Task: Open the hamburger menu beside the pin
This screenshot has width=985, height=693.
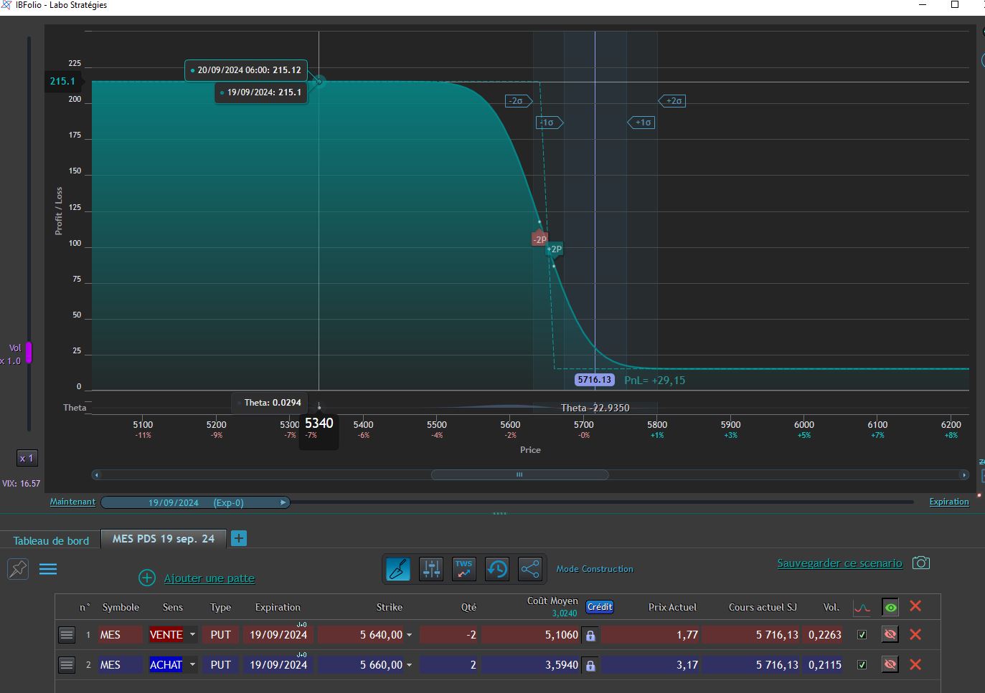Action: point(48,569)
